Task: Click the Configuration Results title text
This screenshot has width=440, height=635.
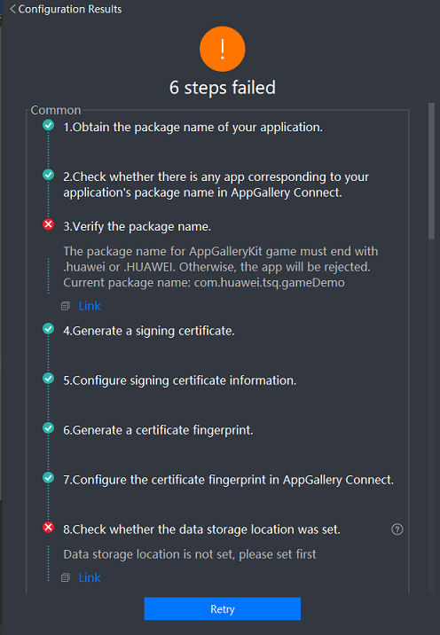Action: (x=70, y=9)
